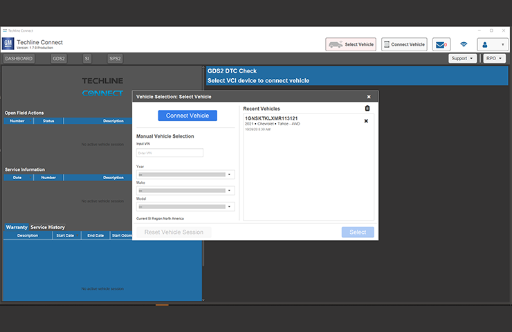This screenshot has height=332, width=512.
Task: Switch to the GDS2 tab
Action: [x=59, y=59]
